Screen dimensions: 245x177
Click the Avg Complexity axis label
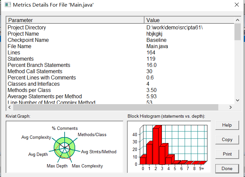pyautogui.click(x=36, y=137)
